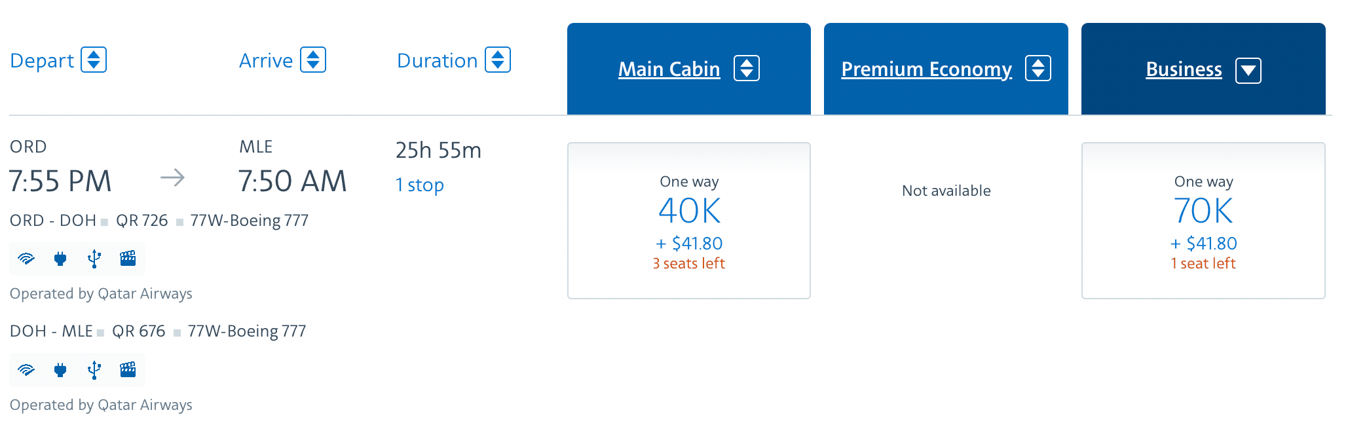This screenshot has height=423, width=1348.
Task: Sort by Premium Economy price arrows
Action: click(1038, 69)
